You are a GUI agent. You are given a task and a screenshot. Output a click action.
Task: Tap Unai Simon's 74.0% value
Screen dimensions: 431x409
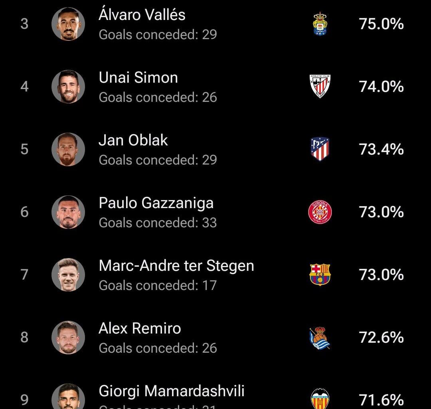(x=381, y=87)
